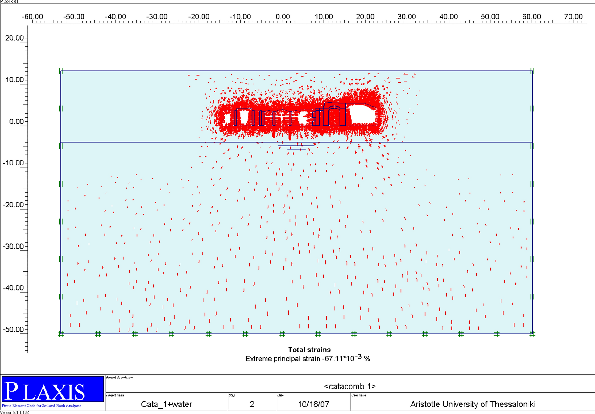Image resolution: width=595 pixels, height=414 pixels.
Task: Click the vertical ruler label '-30.00'
Action: 13,246
